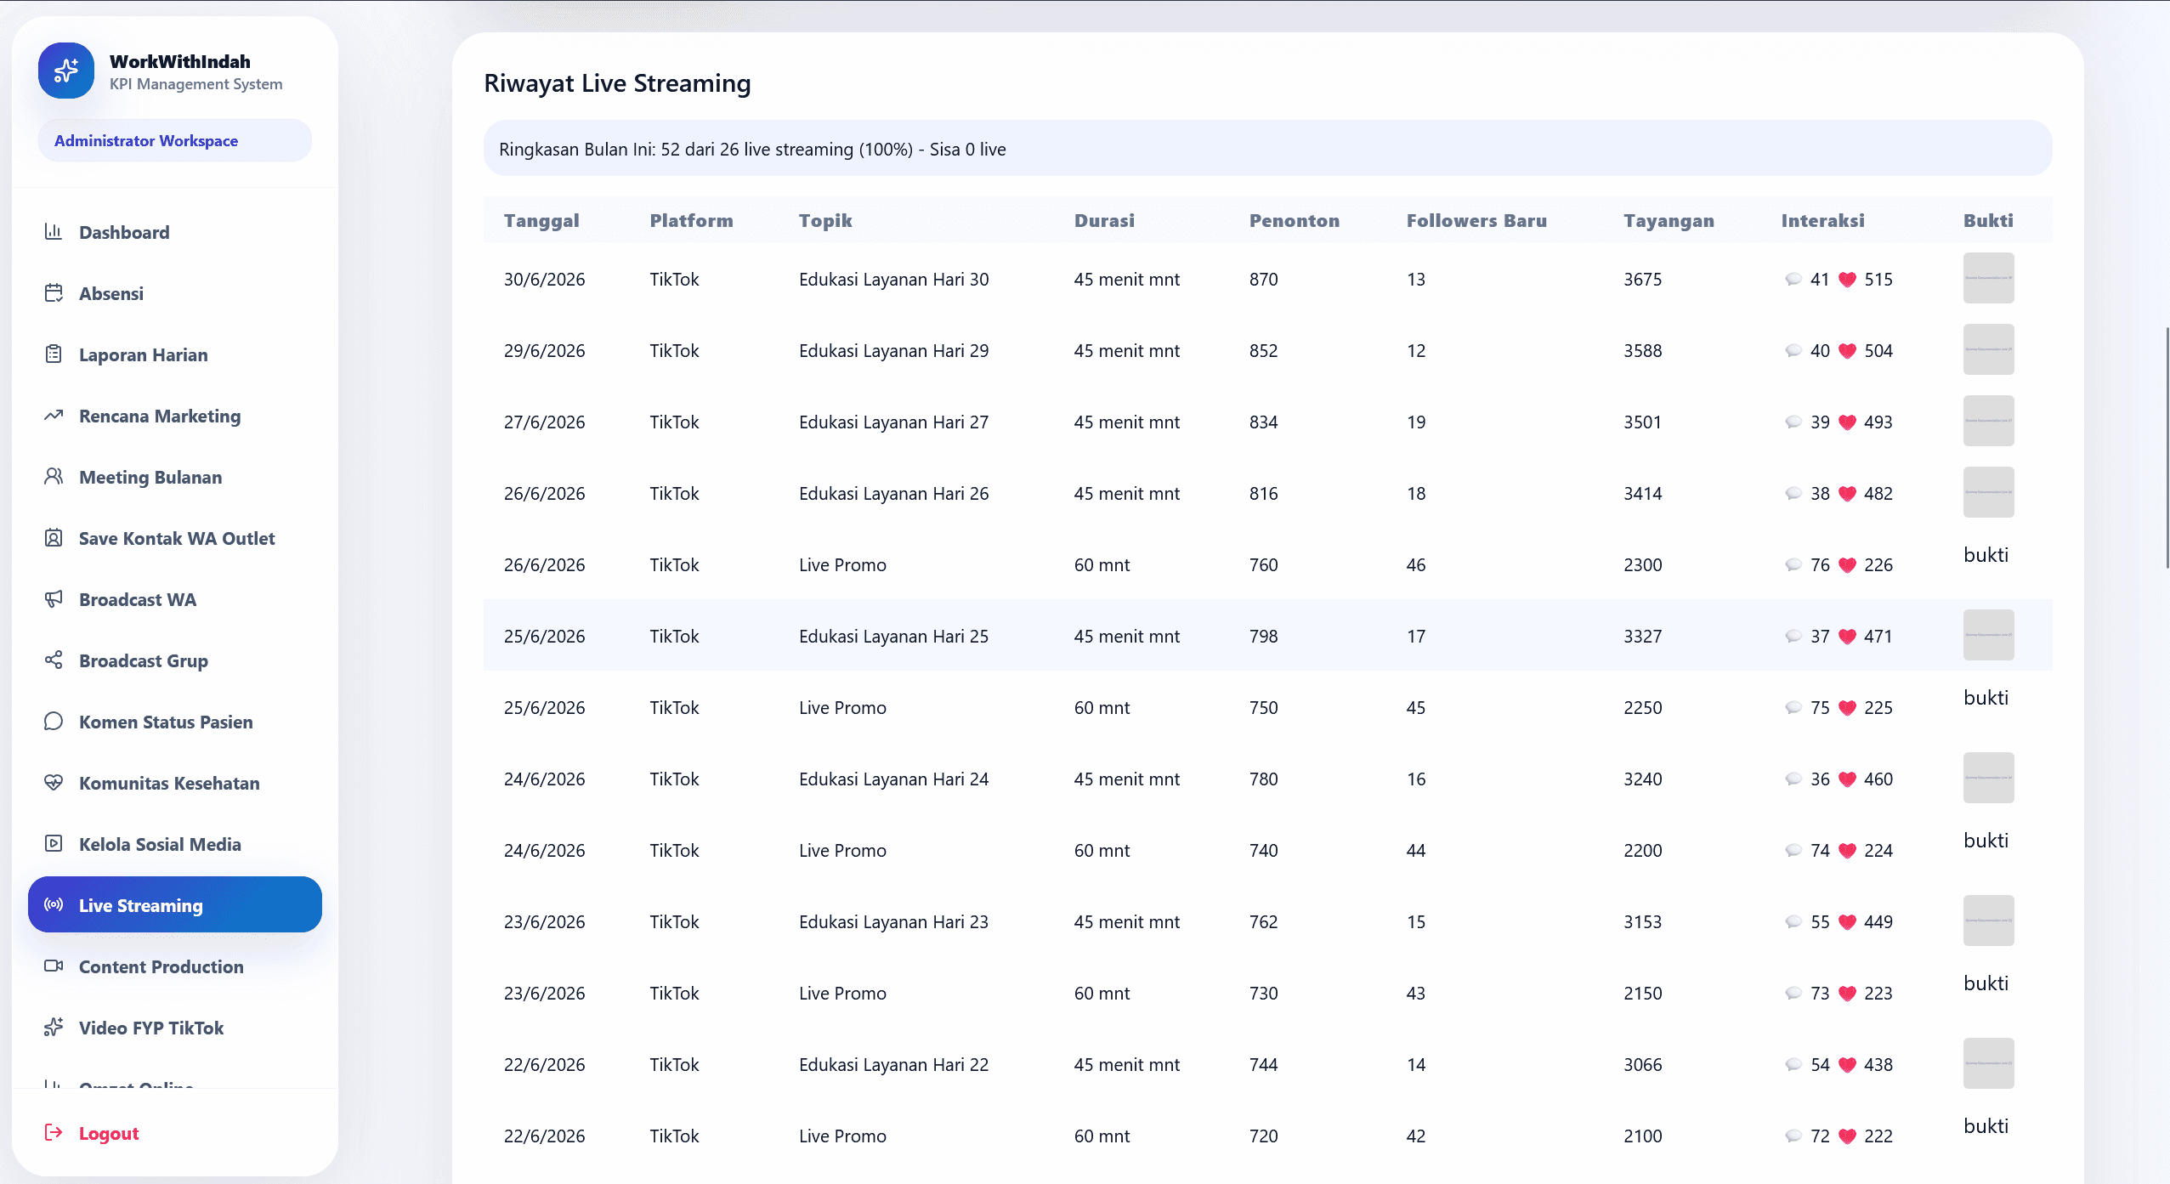Open proof thumbnail for Edukasi Layanan Hari 25
2170x1184 pixels.
click(1988, 635)
